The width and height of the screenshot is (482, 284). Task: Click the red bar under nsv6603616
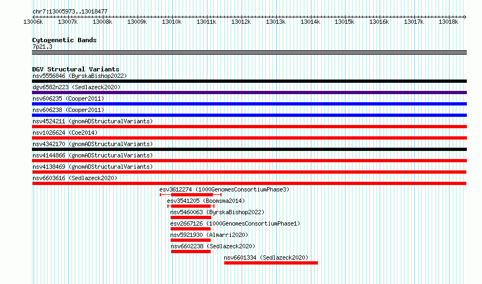point(249,183)
